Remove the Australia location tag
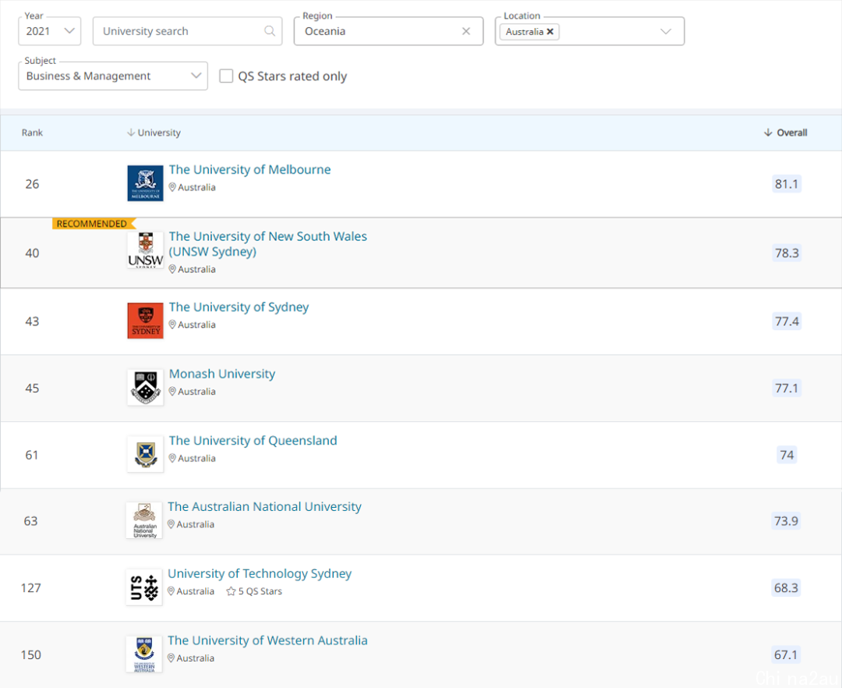The width and height of the screenshot is (842, 688). [x=550, y=32]
